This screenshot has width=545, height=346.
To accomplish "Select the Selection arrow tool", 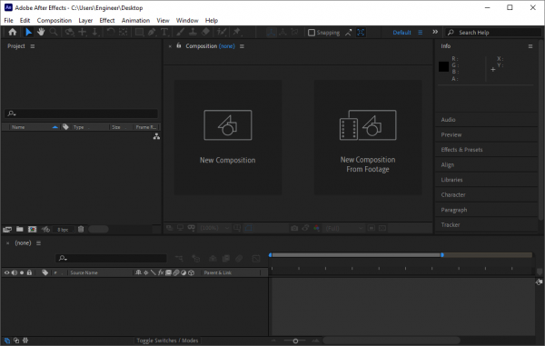I will click(x=28, y=33).
